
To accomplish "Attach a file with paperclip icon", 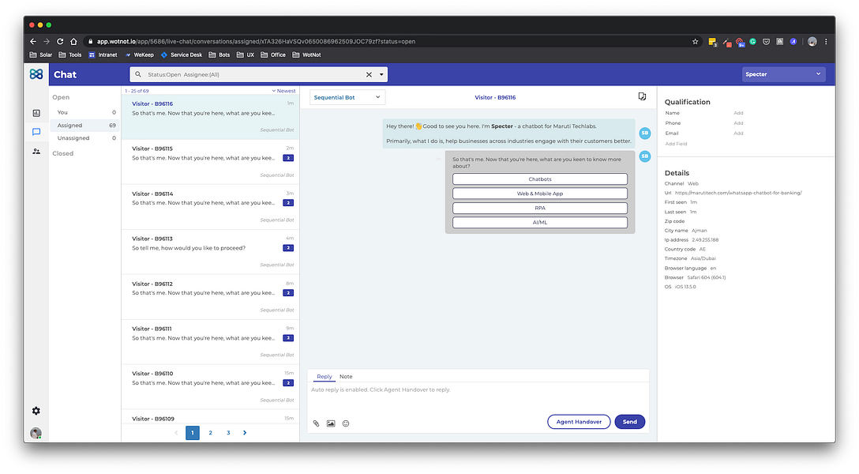I will tap(316, 423).
